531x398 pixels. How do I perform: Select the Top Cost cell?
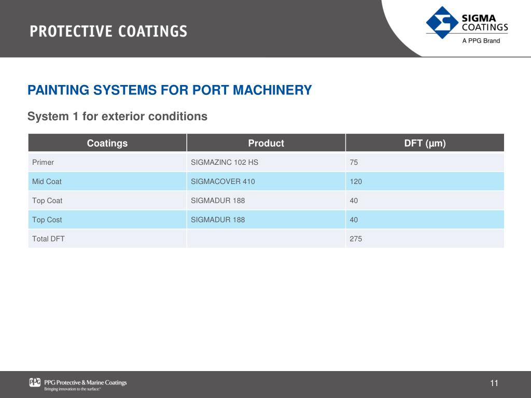[107, 220]
